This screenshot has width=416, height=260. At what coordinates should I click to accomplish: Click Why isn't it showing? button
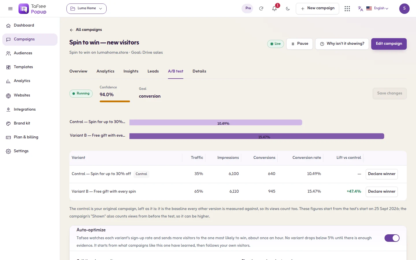[x=342, y=44]
